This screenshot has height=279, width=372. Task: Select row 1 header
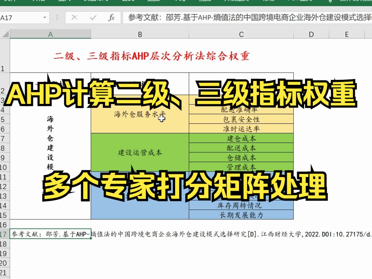(5, 56)
